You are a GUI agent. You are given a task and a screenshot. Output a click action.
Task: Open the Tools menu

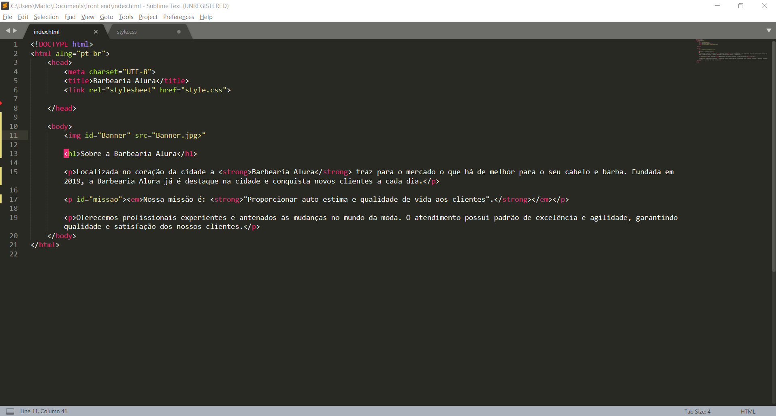(126, 17)
